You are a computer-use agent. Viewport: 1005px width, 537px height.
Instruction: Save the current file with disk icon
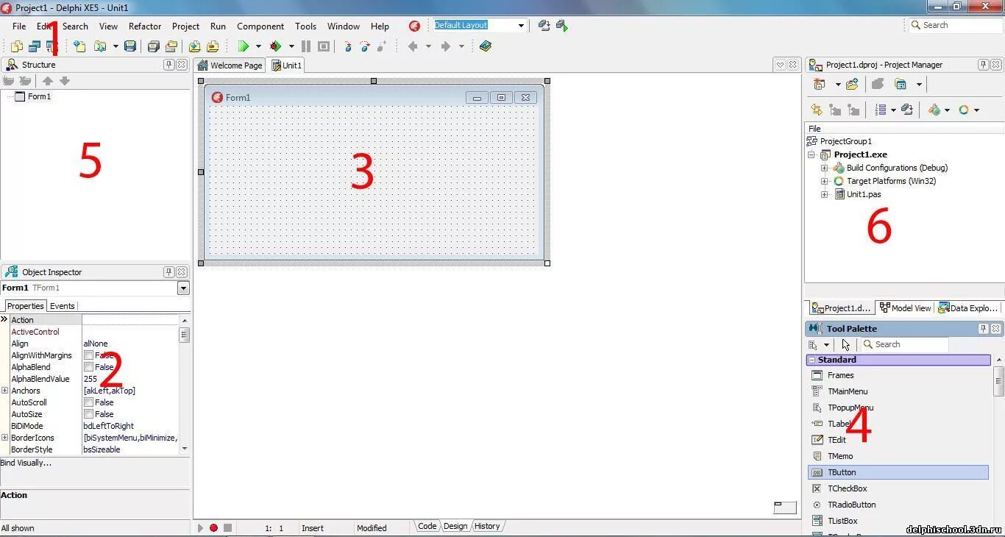(x=130, y=46)
